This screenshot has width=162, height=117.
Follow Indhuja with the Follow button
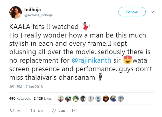pyautogui.click(x=132, y=12)
